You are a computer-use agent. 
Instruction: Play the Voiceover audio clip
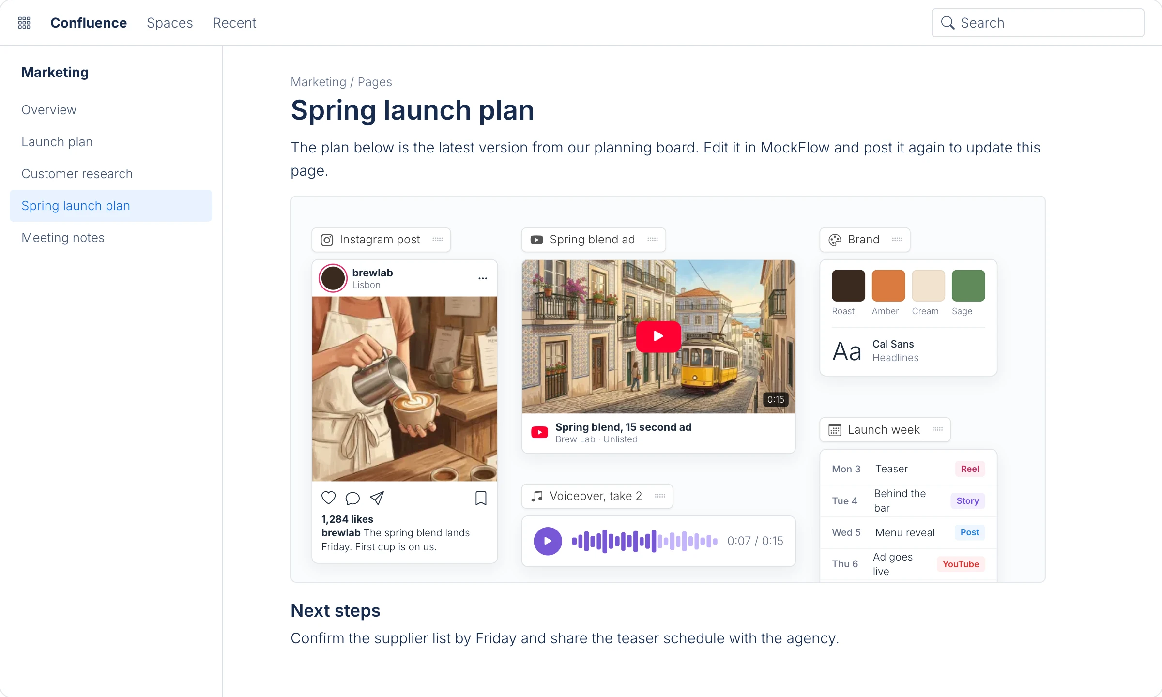[x=548, y=541]
